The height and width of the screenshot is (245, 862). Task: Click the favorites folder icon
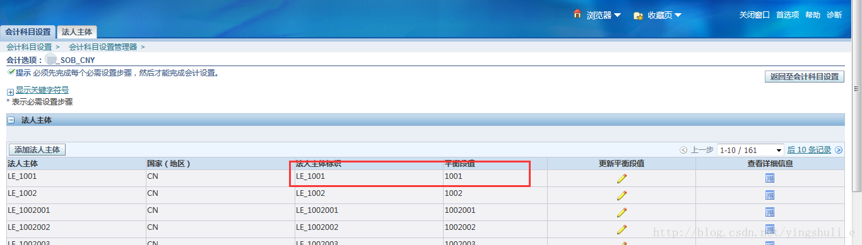pyautogui.click(x=639, y=15)
